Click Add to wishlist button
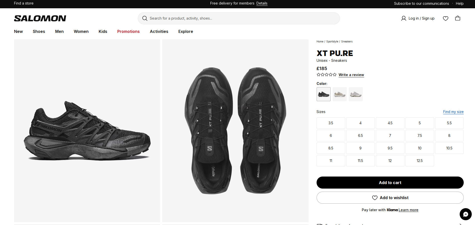Viewport: 475px width, 225px height. coord(390,198)
